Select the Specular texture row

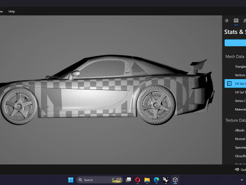click(x=235, y=147)
